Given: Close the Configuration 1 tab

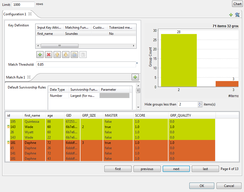Looking at the screenshot, I should point(30,14).
